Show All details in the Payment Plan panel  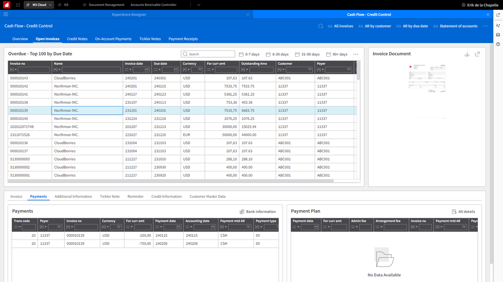(x=463, y=211)
